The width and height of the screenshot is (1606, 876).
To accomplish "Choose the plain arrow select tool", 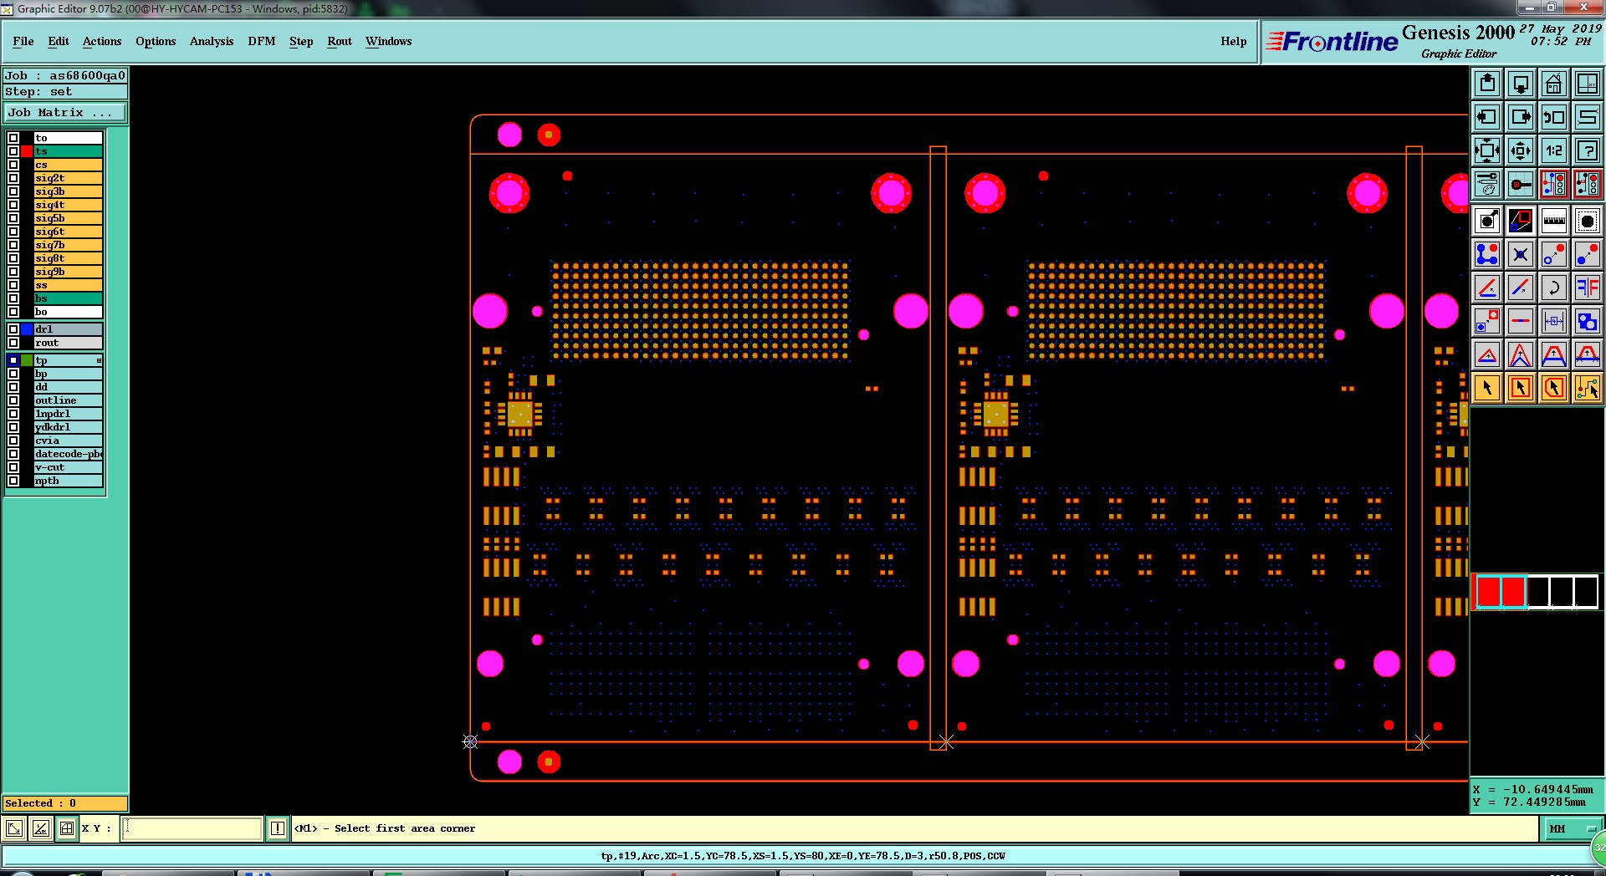I will pyautogui.click(x=1487, y=388).
